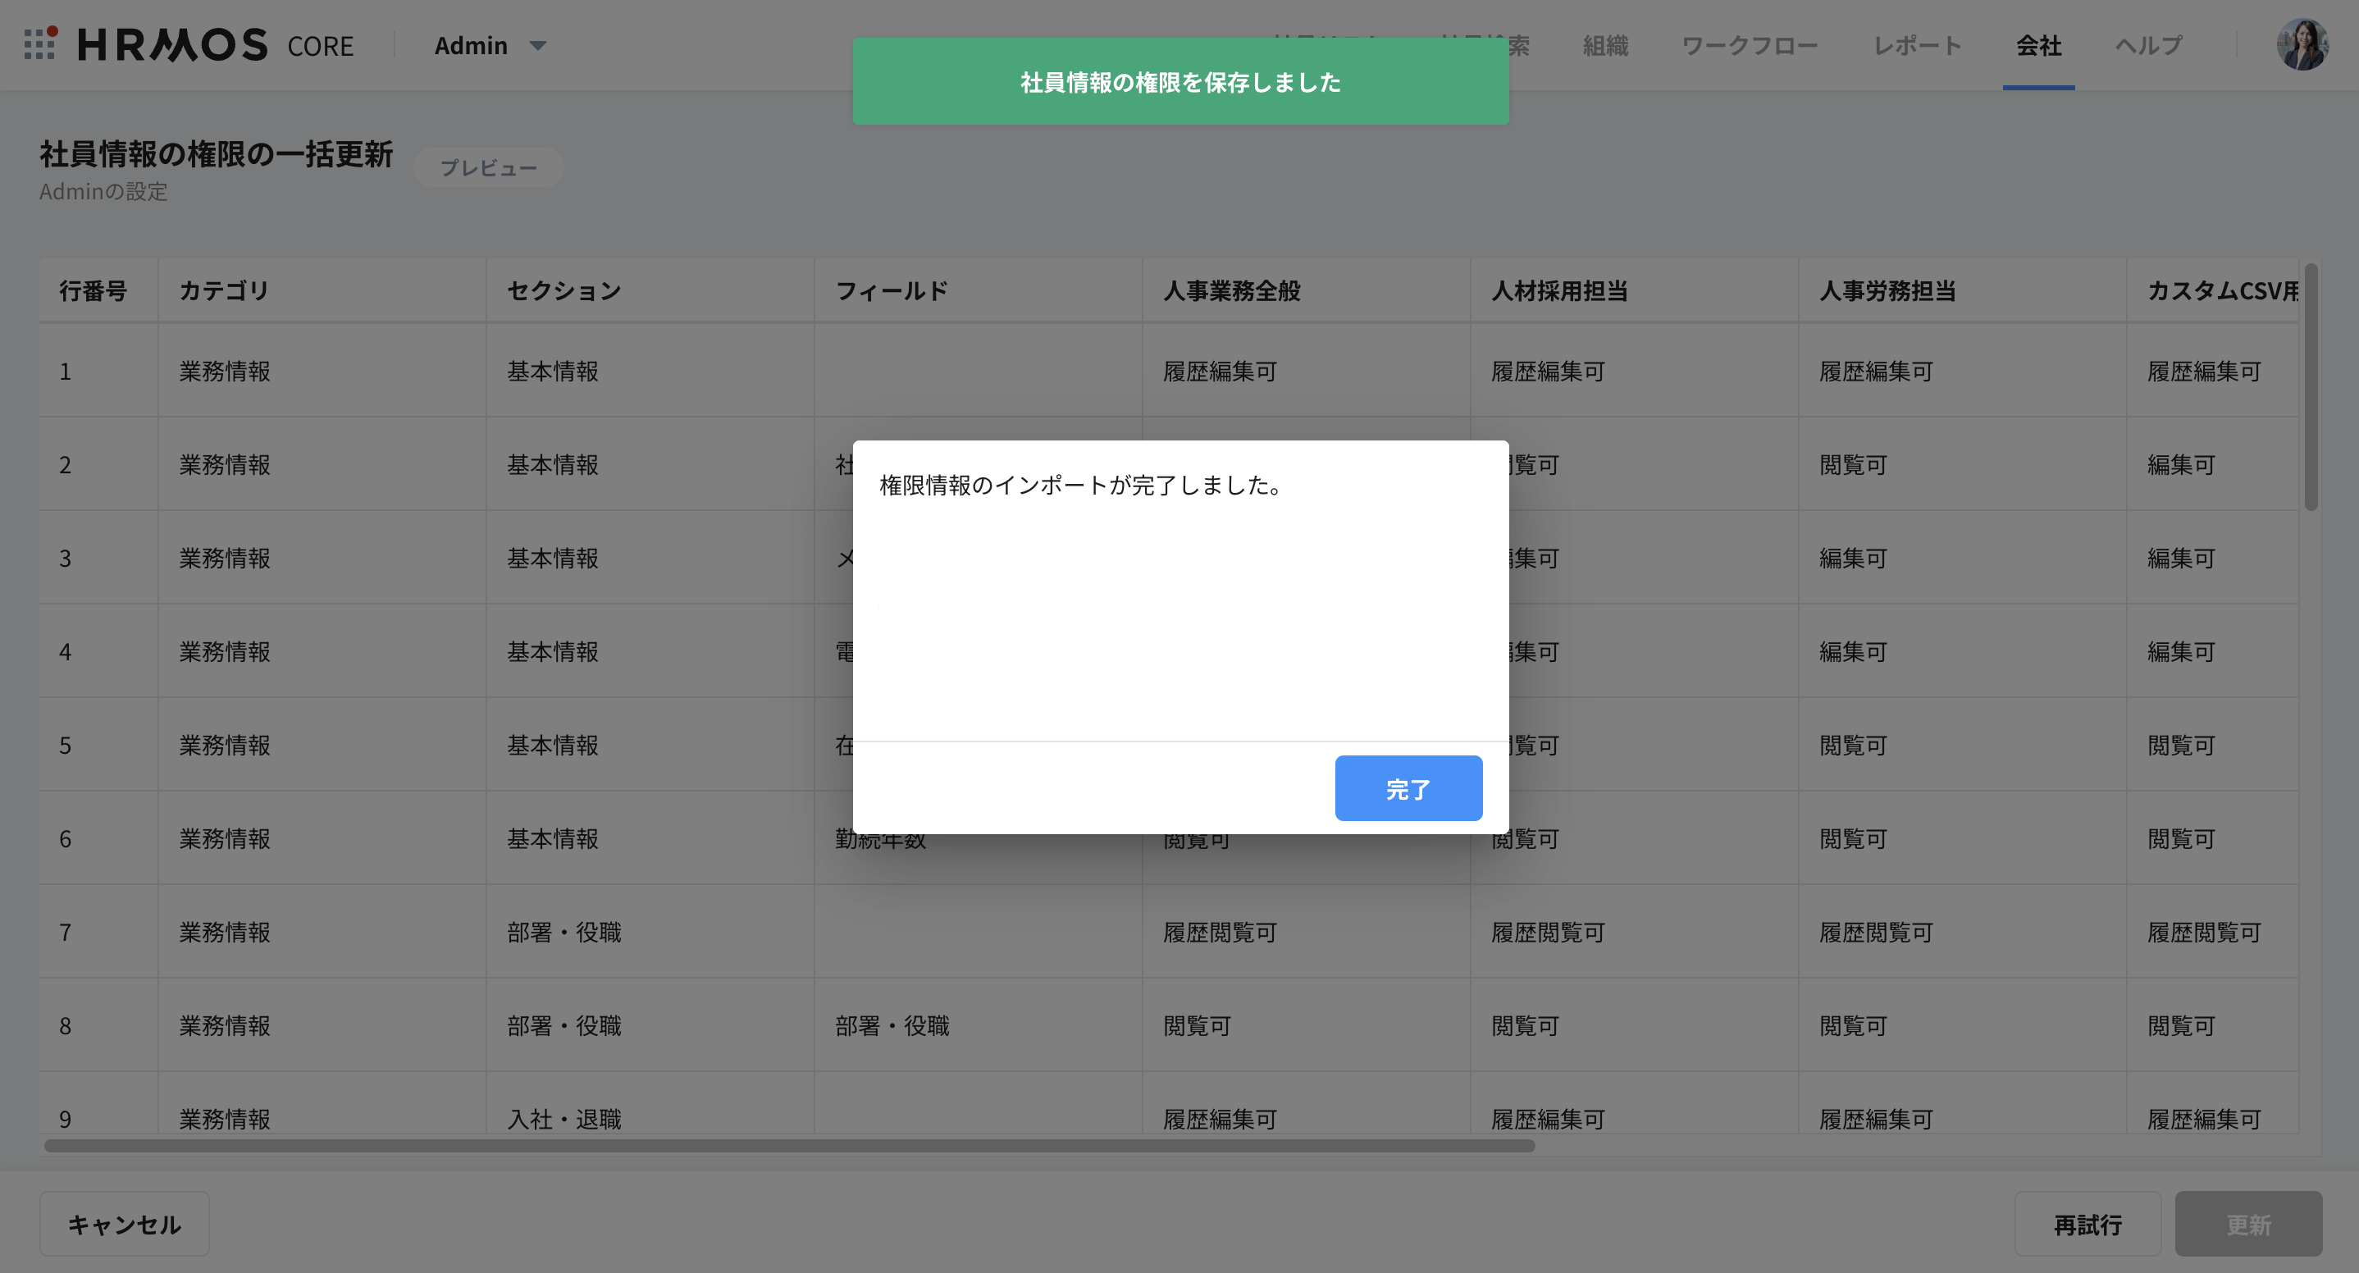The width and height of the screenshot is (2359, 1273).
Task: Click the 再試行 button
Action: [x=2089, y=1224]
